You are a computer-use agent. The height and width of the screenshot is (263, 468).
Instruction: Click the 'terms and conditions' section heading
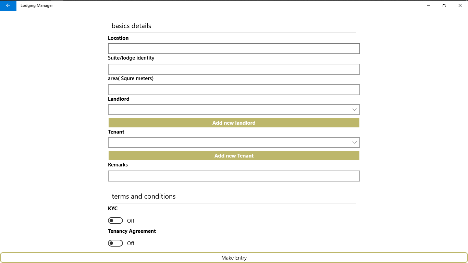pyautogui.click(x=144, y=196)
